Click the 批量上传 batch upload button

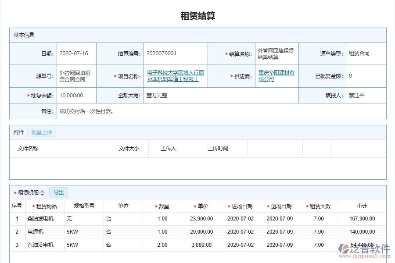pyautogui.click(x=42, y=132)
